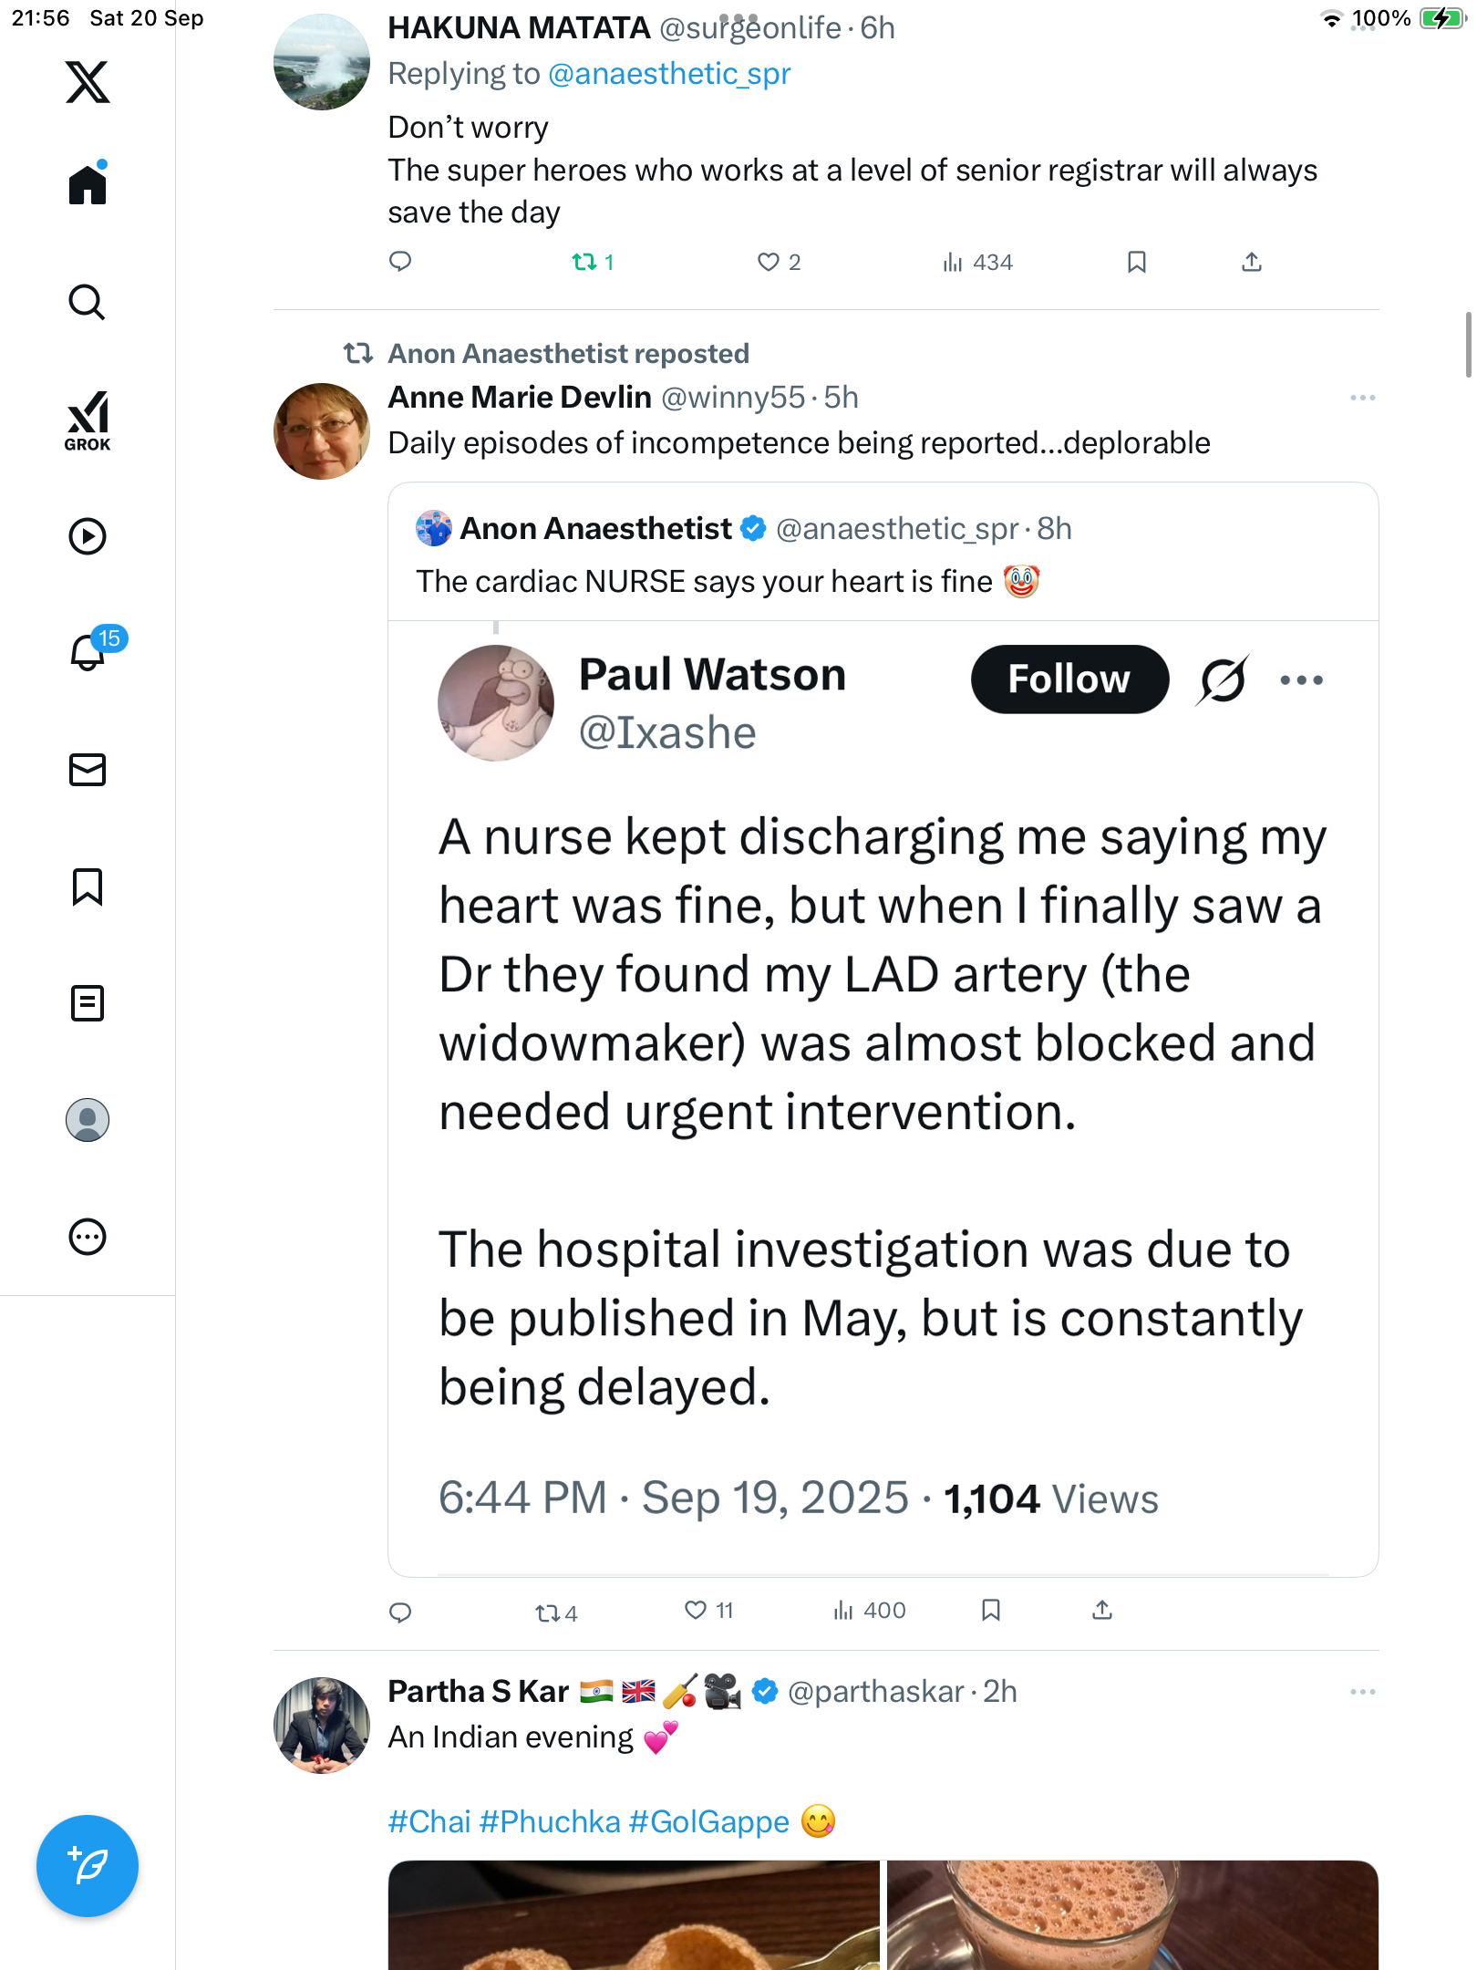Open the @anaesthetic_spr mention link
Viewport: 1477px width, 1970px height.
tap(669, 74)
